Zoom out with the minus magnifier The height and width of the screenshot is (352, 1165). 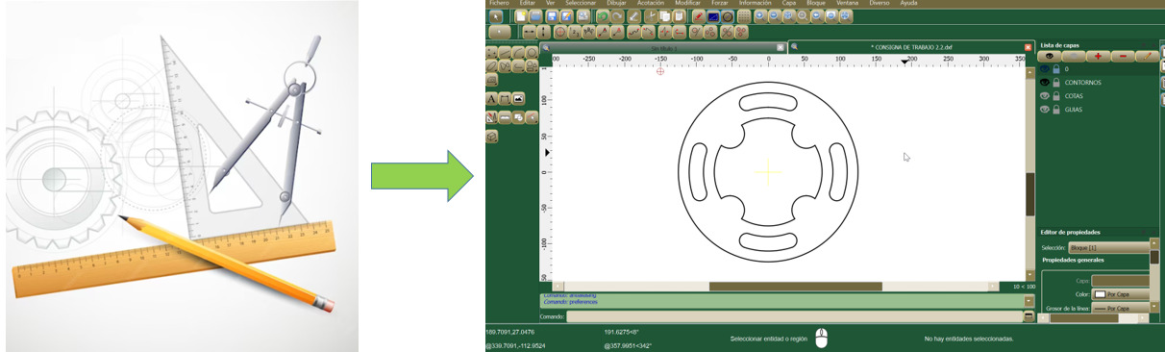point(774,16)
